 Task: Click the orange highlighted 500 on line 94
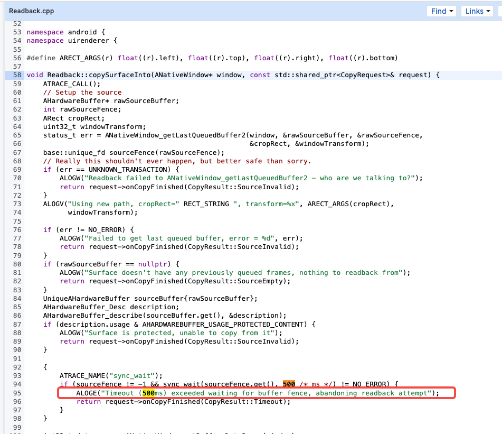(x=289, y=384)
